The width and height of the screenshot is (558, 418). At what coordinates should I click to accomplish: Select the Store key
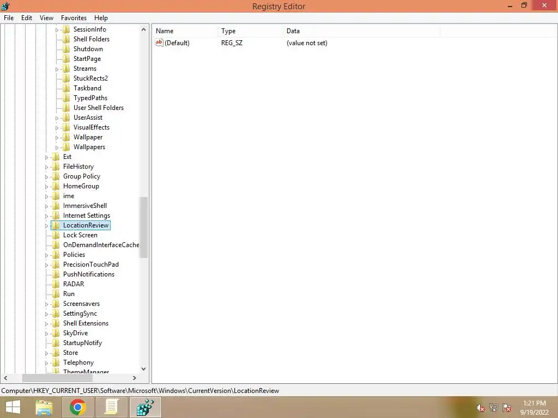pyautogui.click(x=70, y=353)
